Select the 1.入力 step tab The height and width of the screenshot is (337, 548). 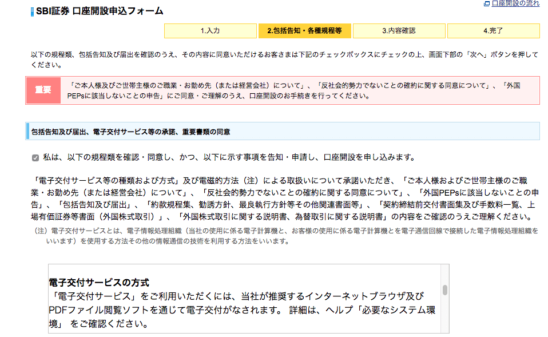211,31
